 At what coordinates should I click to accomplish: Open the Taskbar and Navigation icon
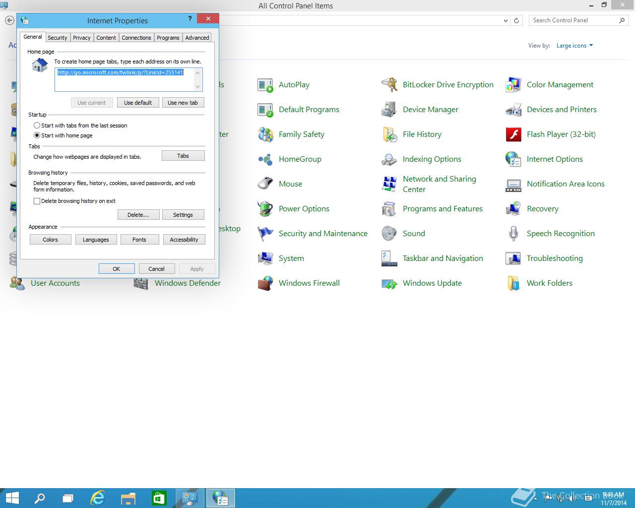tap(389, 258)
